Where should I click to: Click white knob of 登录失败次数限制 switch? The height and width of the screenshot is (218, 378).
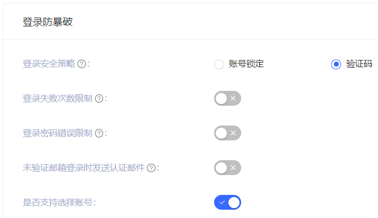coord(221,99)
